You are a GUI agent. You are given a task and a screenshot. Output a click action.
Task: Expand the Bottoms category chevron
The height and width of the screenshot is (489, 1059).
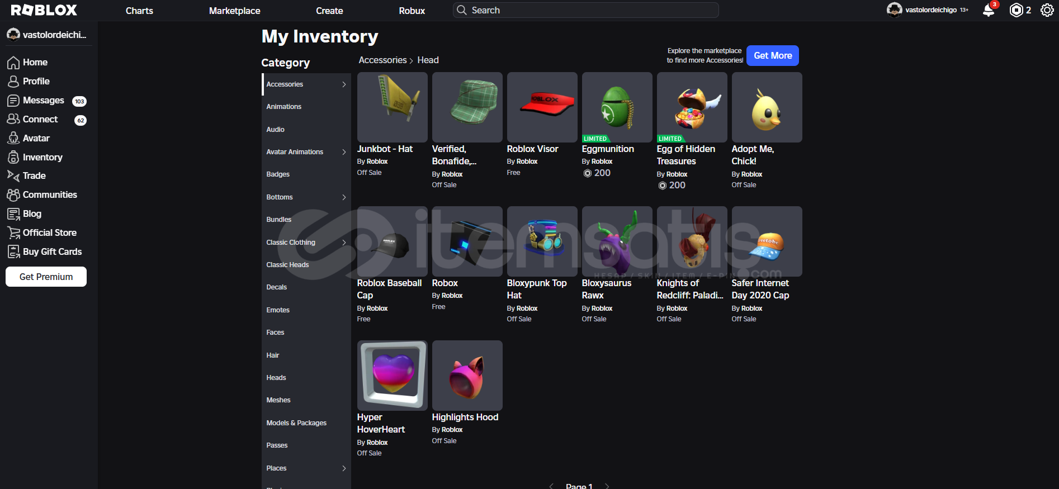coord(344,197)
